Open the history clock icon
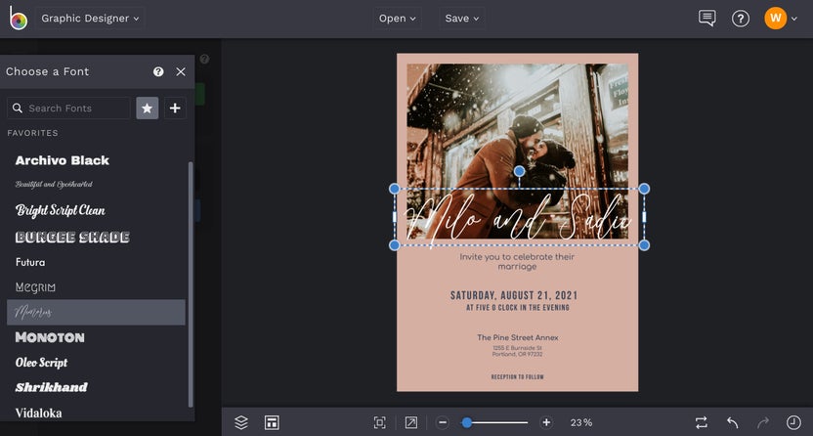Viewport: 813px width, 436px height. (x=793, y=422)
